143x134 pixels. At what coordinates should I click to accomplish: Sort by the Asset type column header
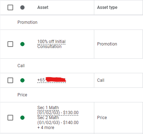coord(107,7)
